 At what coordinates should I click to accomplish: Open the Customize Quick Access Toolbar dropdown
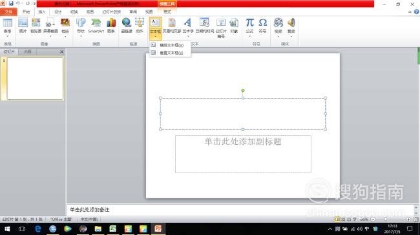[x=34, y=4]
